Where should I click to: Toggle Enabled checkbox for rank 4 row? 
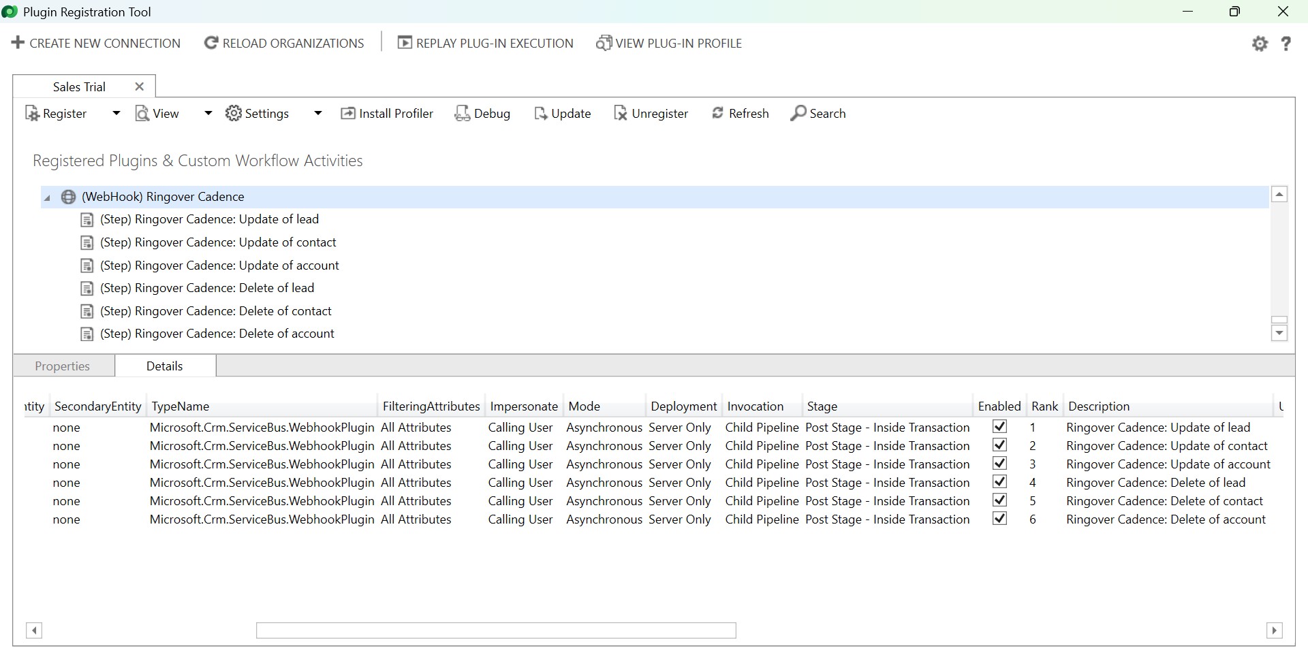point(999,481)
